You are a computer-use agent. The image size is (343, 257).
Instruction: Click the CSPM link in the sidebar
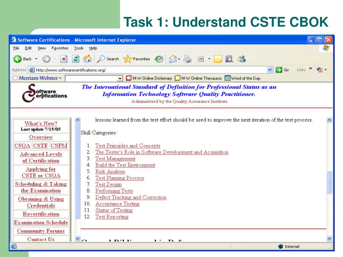click(x=59, y=146)
